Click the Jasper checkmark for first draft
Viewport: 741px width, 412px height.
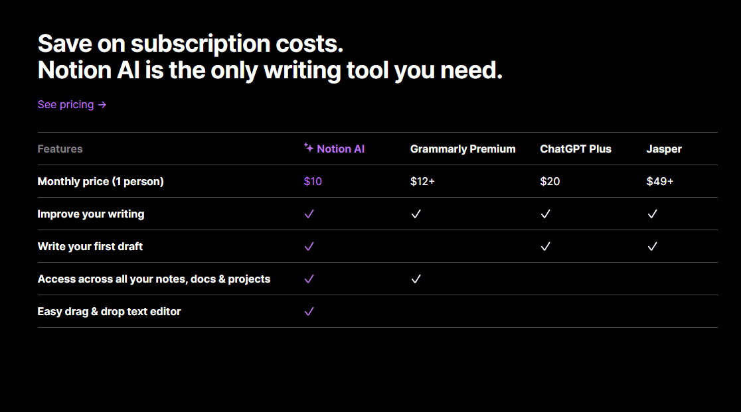[x=652, y=247]
